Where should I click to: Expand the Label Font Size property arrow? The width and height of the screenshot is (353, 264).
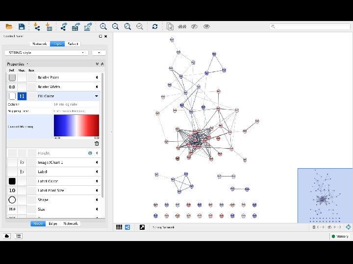(x=97, y=191)
